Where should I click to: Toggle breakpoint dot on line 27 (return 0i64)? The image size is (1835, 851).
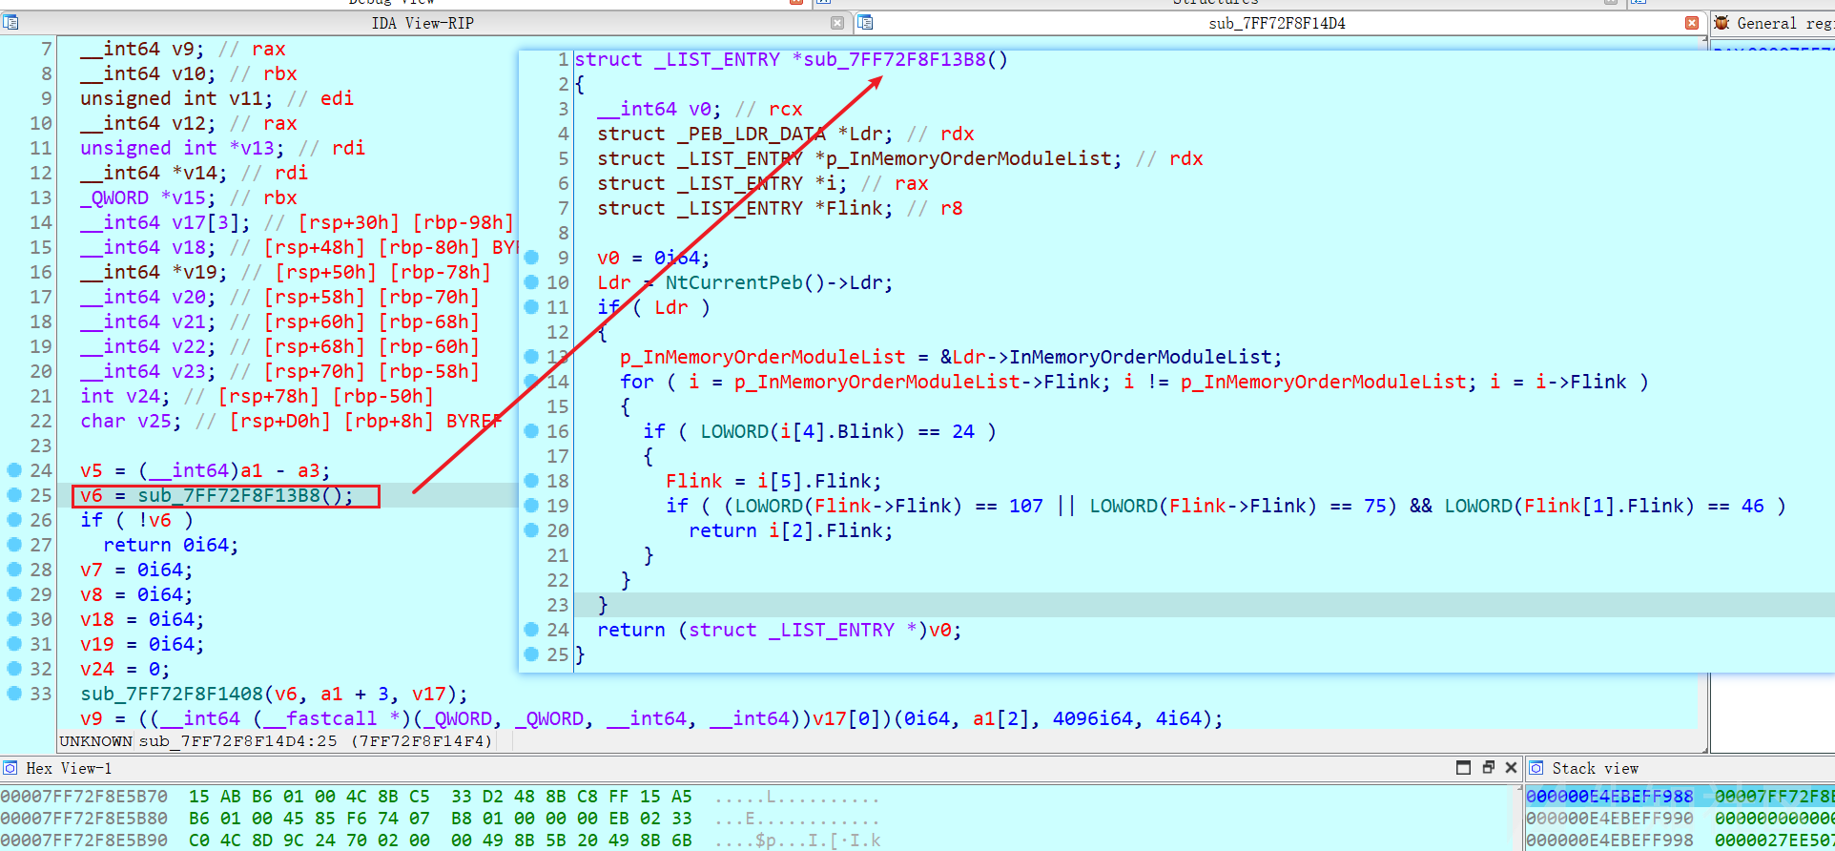point(14,544)
